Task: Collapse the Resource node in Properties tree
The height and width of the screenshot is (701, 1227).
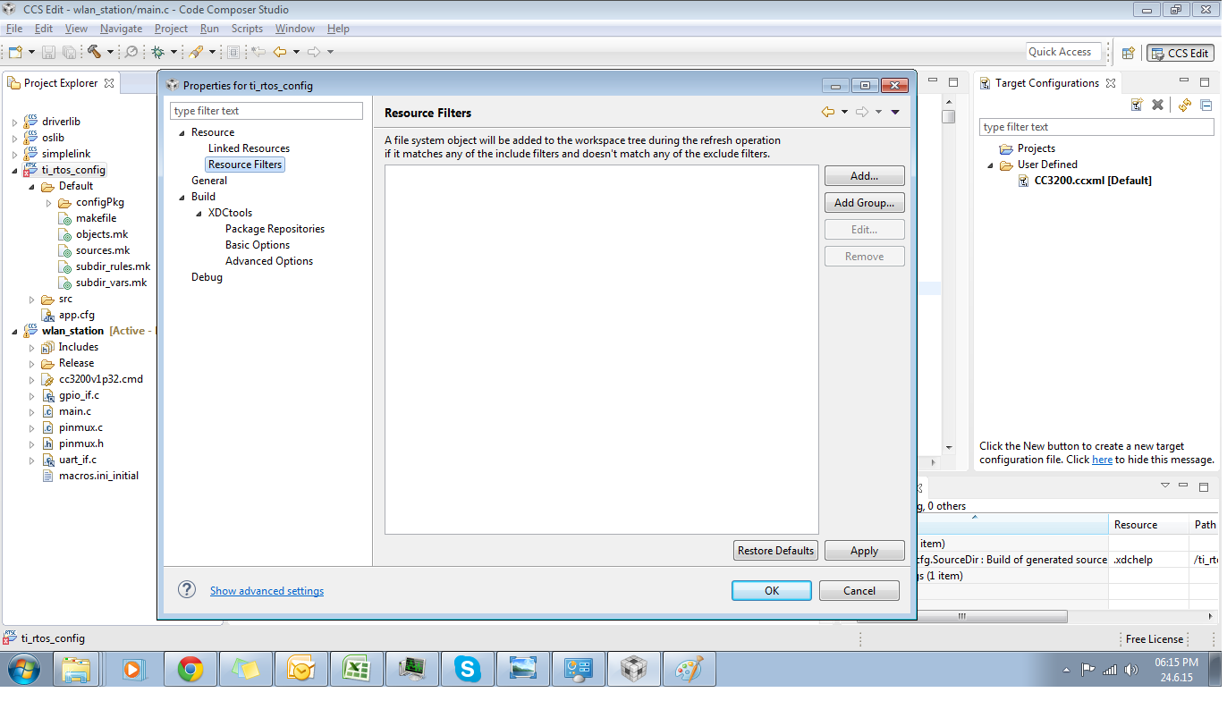Action: pos(182,132)
